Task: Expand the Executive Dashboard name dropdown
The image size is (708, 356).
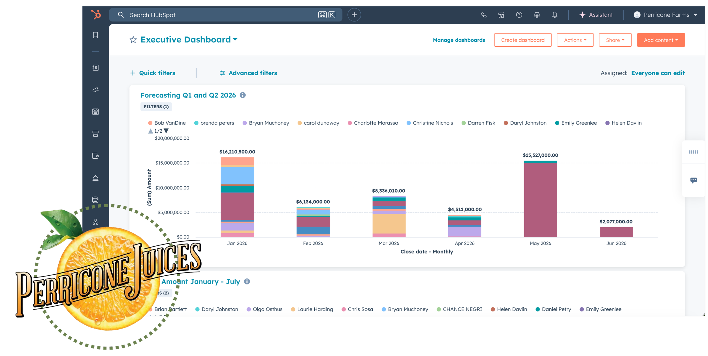Action: pos(235,40)
